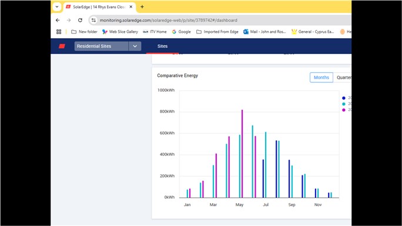
Task: Open the tab search dropdown chevron
Action: tap(57, 6)
